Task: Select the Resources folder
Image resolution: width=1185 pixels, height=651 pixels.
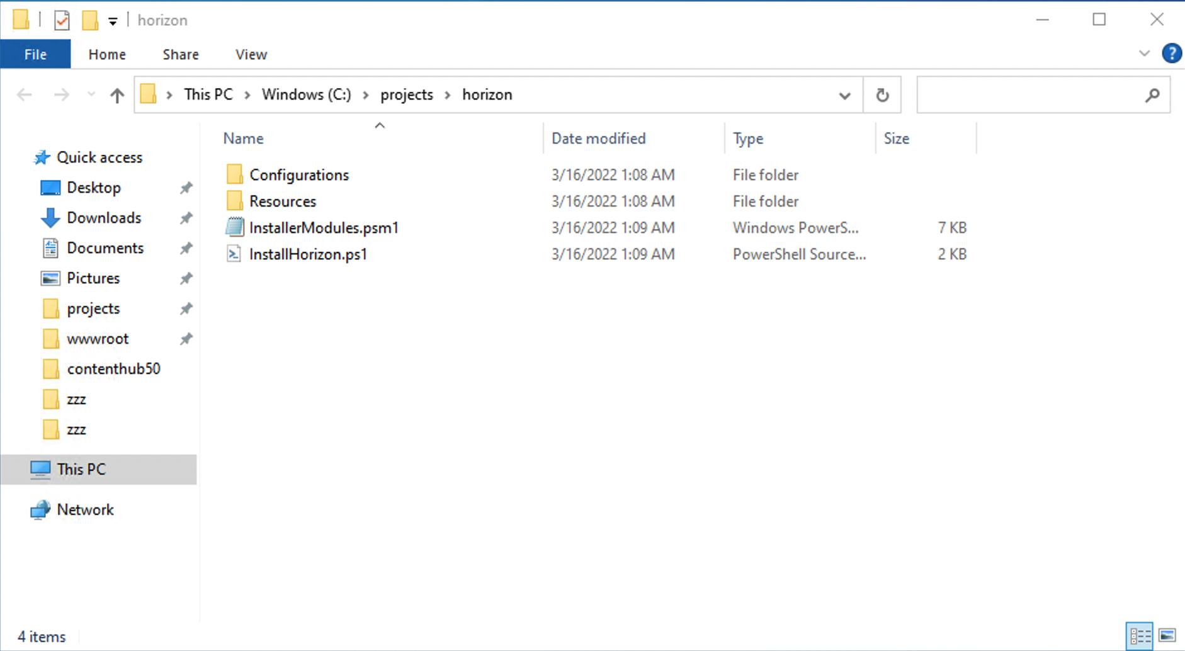Action: point(283,201)
